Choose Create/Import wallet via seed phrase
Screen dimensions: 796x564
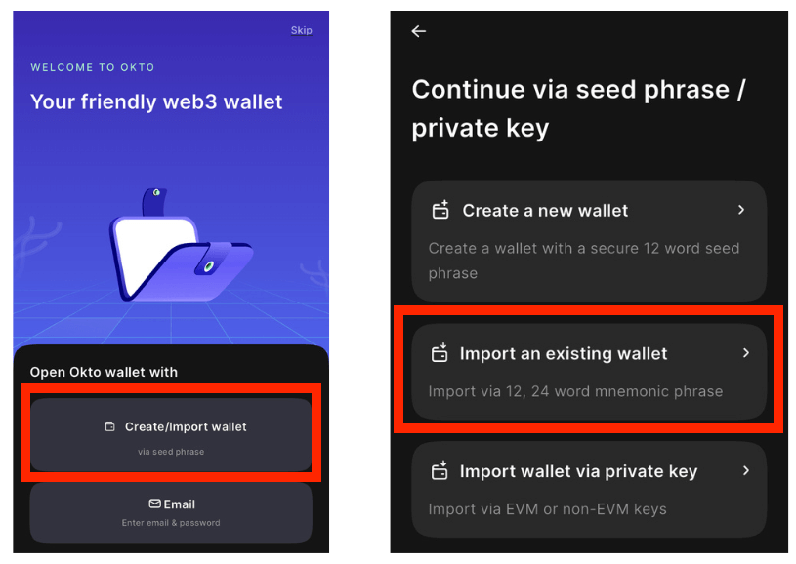tap(171, 435)
